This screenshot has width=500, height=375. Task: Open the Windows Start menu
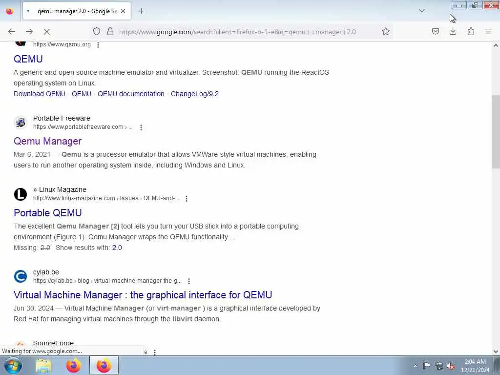pos(13,365)
